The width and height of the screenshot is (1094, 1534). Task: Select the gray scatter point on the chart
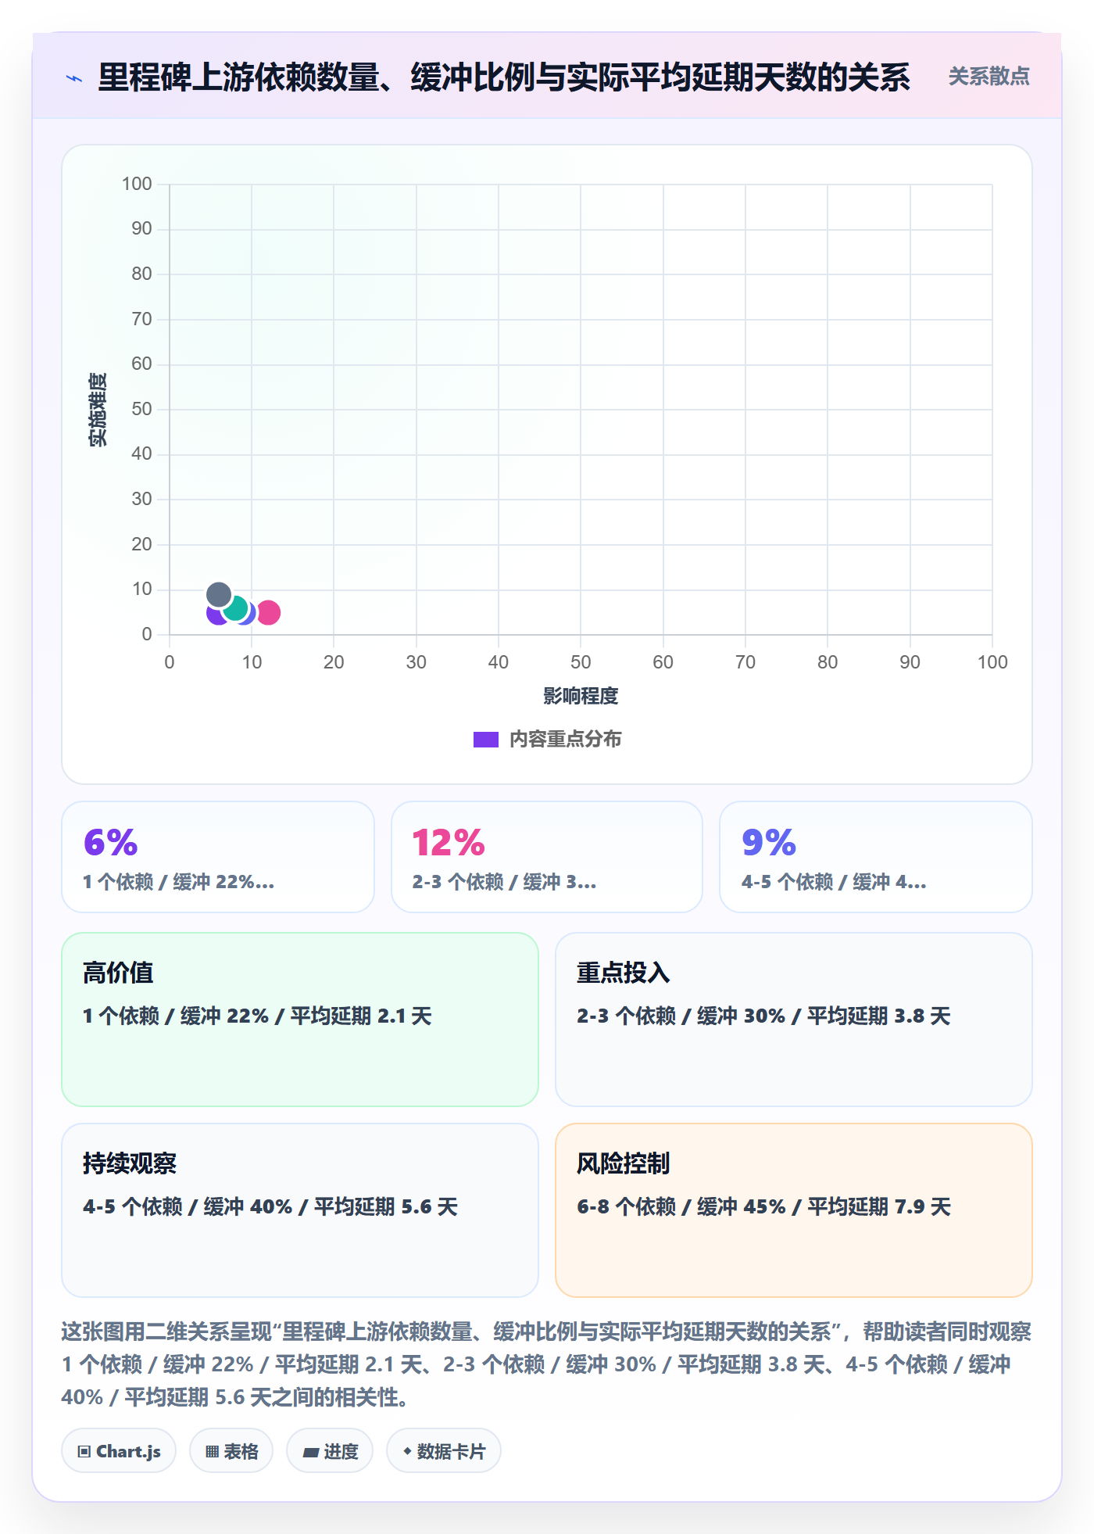point(219,595)
